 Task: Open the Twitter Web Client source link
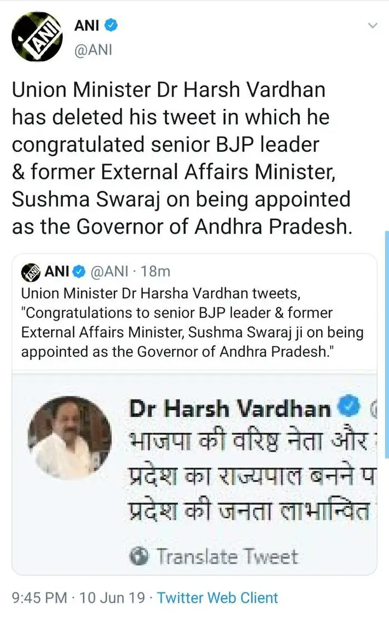(x=217, y=598)
